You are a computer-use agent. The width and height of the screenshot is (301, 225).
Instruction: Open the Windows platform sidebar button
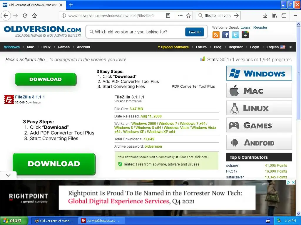pyautogui.click(x=259, y=73)
